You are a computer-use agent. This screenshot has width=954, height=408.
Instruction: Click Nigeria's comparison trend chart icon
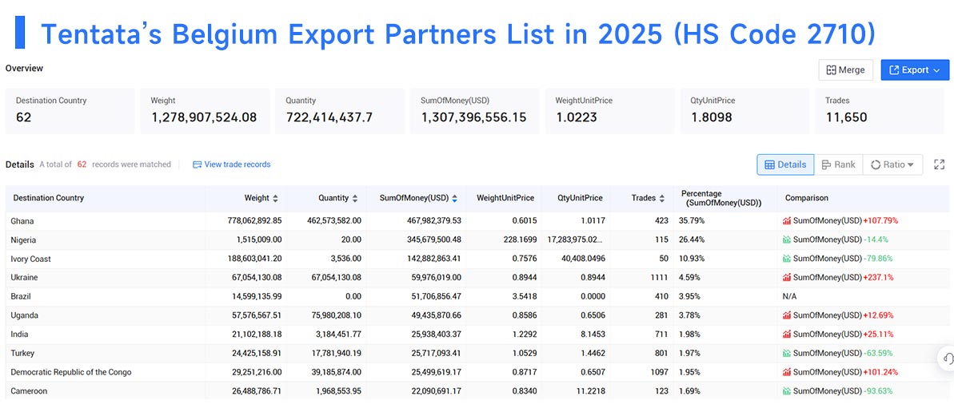pos(787,240)
